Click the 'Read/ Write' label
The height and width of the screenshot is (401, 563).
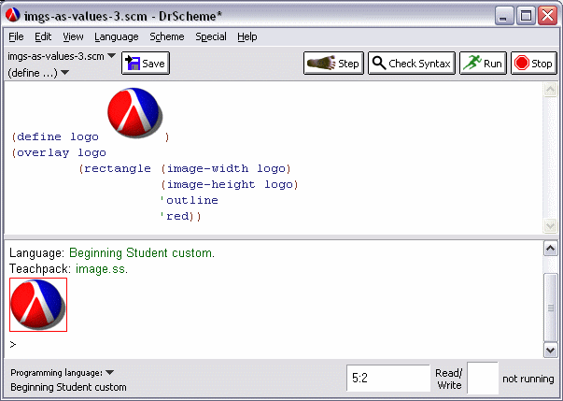(x=449, y=380)
